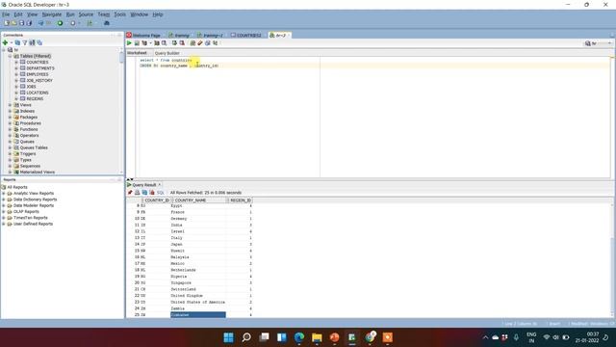Click the pin icon in Query Result toolbar
The width and height of the screenshot is (616, 347).
pos(130,193)
